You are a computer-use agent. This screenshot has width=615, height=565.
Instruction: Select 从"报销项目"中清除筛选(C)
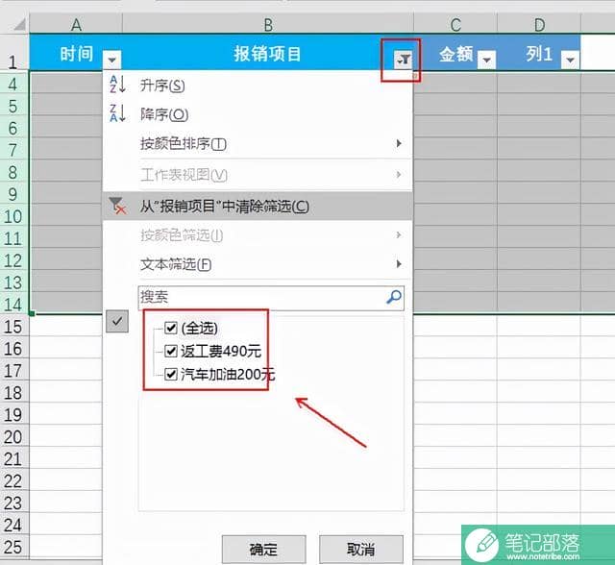(258, 206)
